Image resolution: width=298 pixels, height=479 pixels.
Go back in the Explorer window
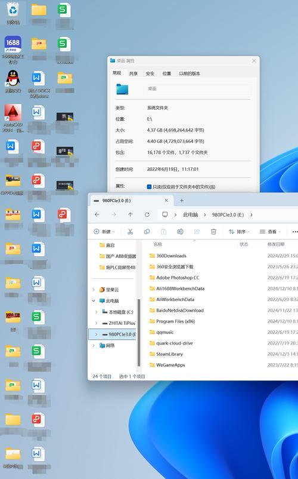click(97, 215)
